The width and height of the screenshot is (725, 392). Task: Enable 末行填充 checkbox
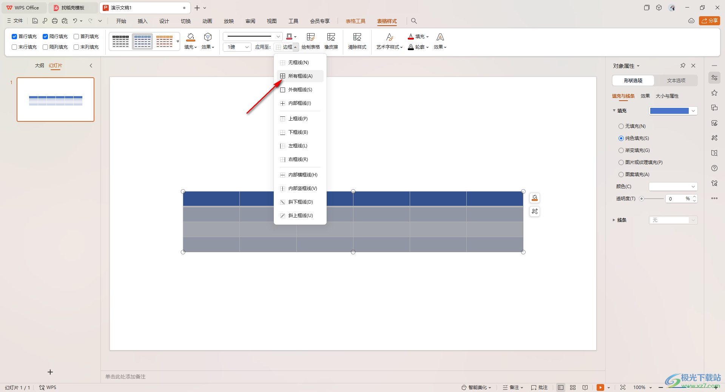[14, 47]
